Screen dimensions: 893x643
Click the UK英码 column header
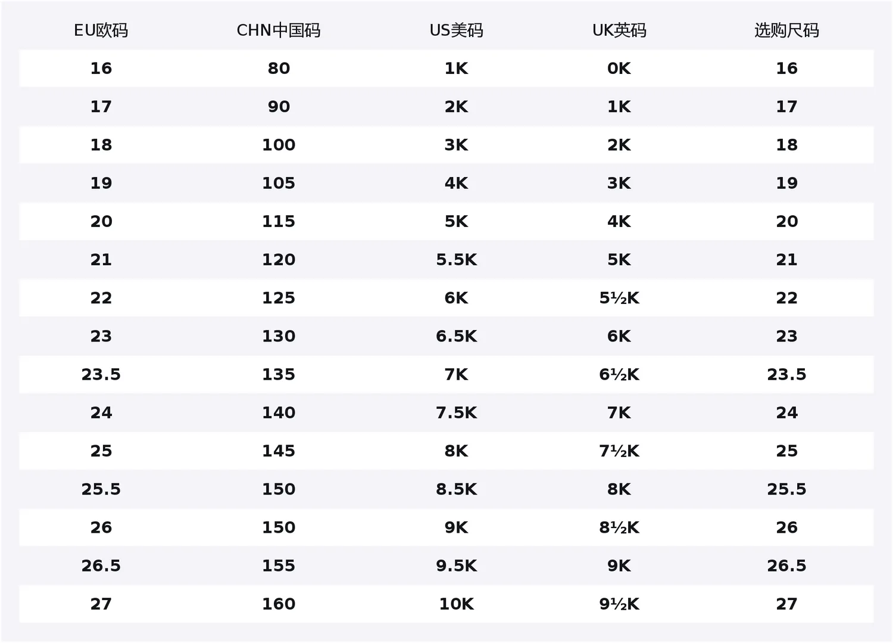point(619,30)
